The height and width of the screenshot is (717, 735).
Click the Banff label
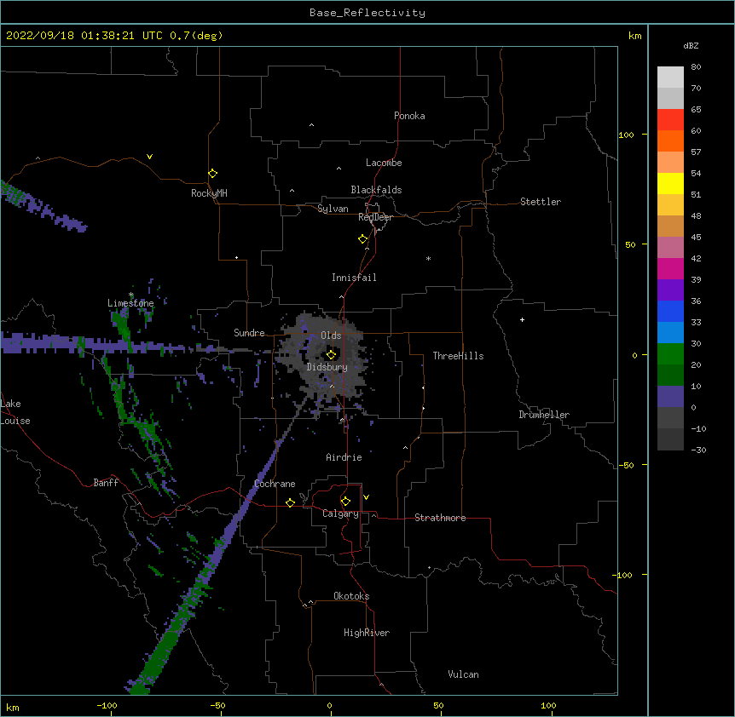click(x=106, y=483)
